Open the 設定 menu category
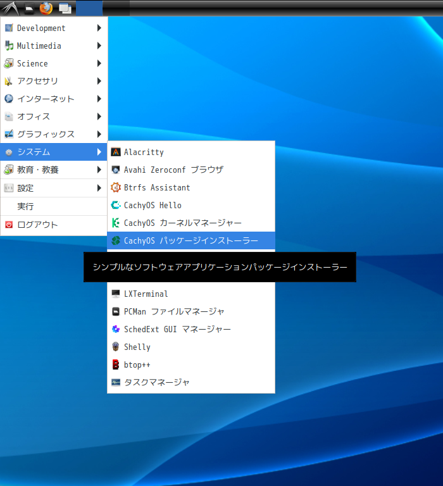Screen dimensions: 443x486 [54, 188]
